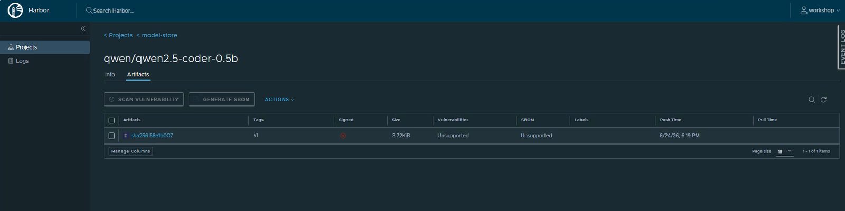845x211 pixels.
Task: Click the Vulnerabilities column header
Action: [453, 120]
